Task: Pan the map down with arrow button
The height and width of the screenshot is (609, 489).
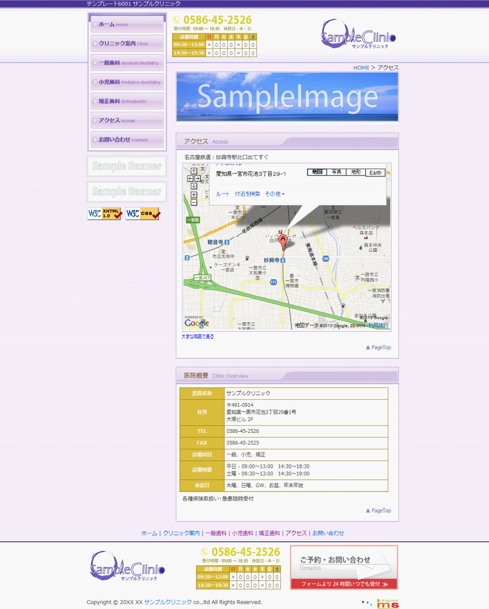Action: [x=194, y=186]
